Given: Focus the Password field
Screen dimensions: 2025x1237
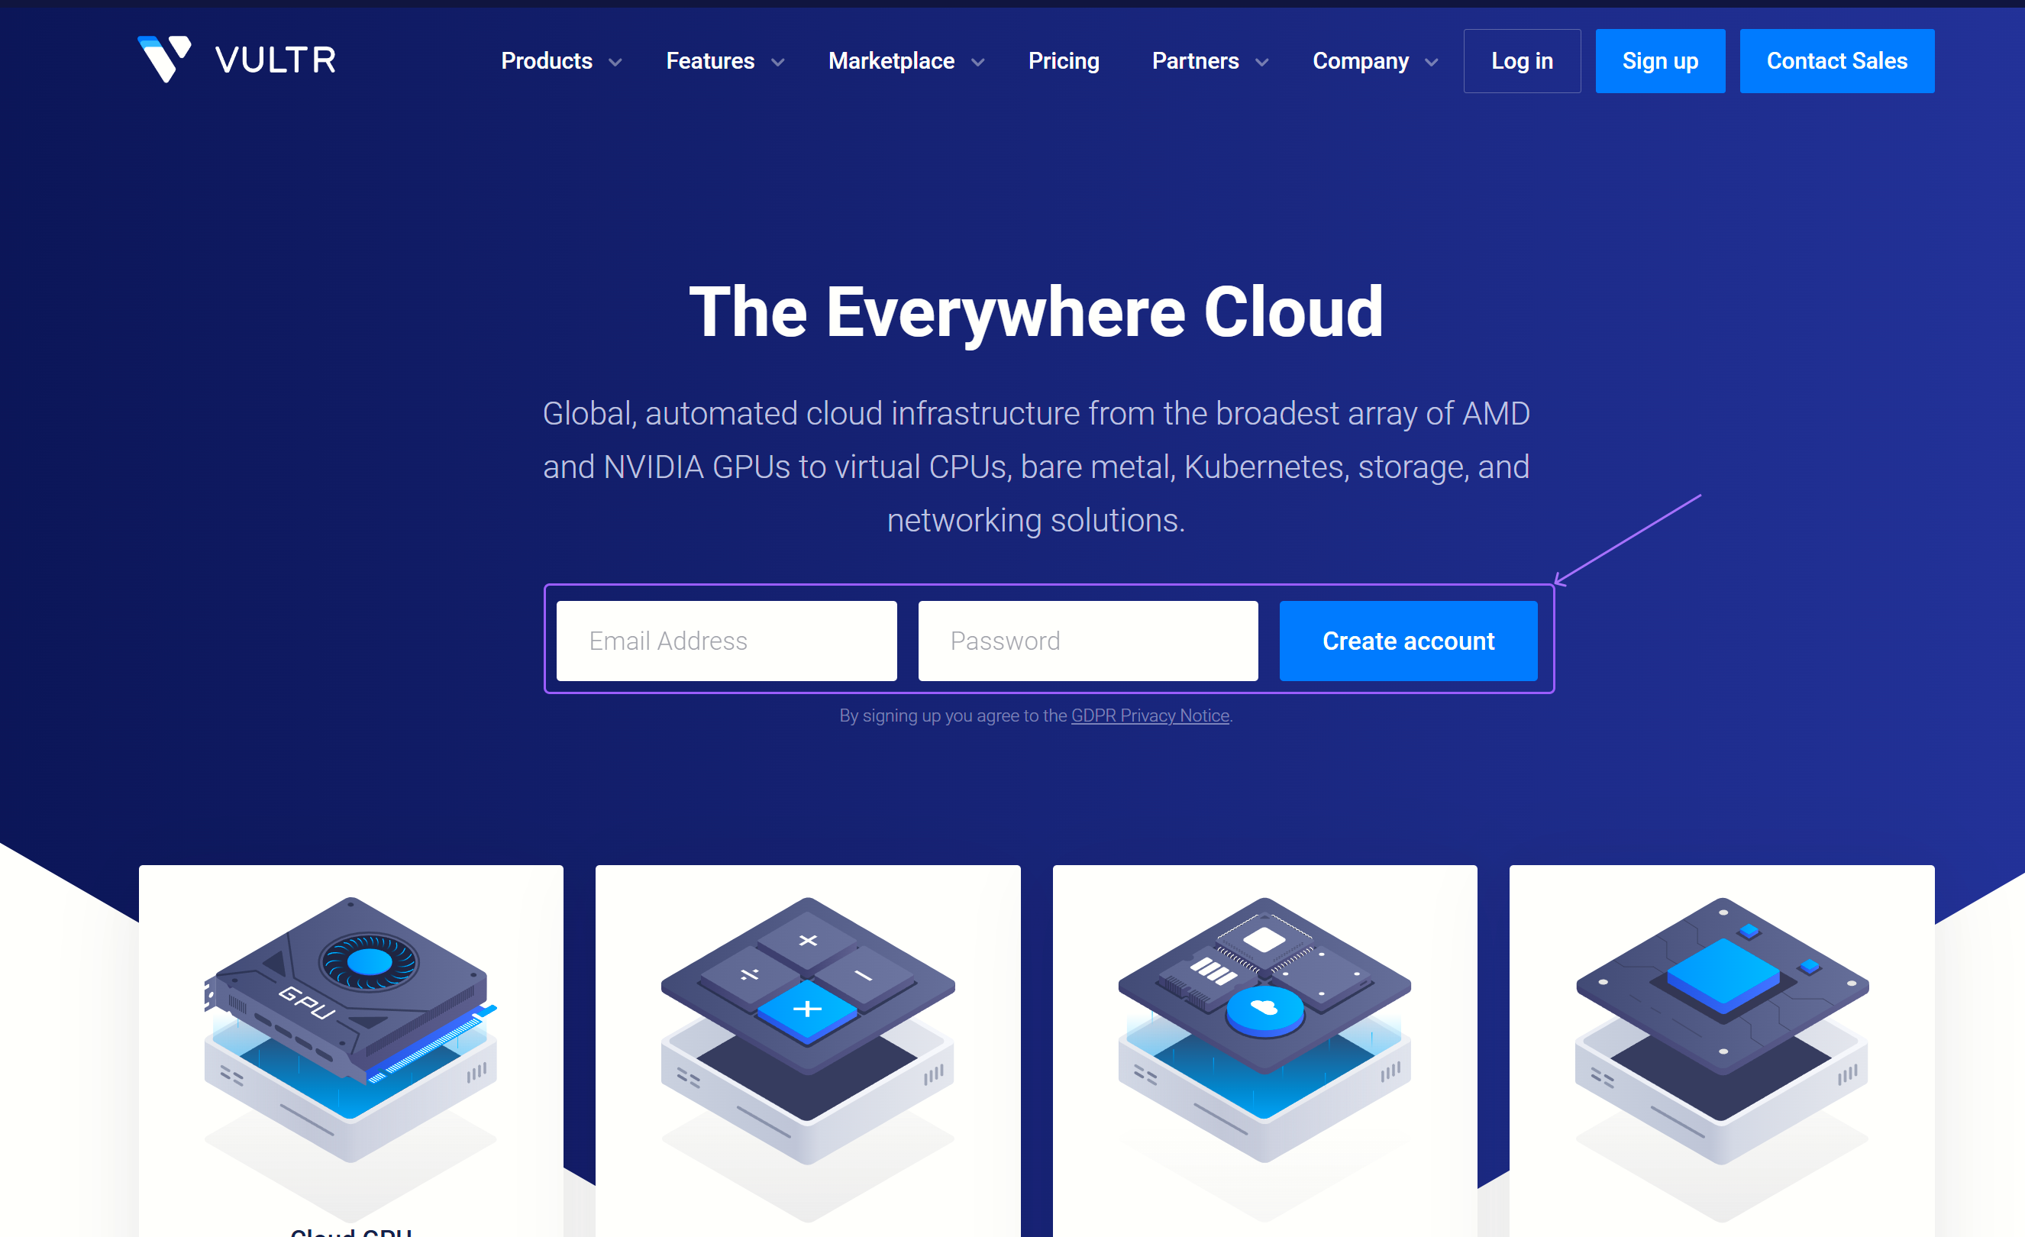Looking at the screenshot, I should [1087, 641].
